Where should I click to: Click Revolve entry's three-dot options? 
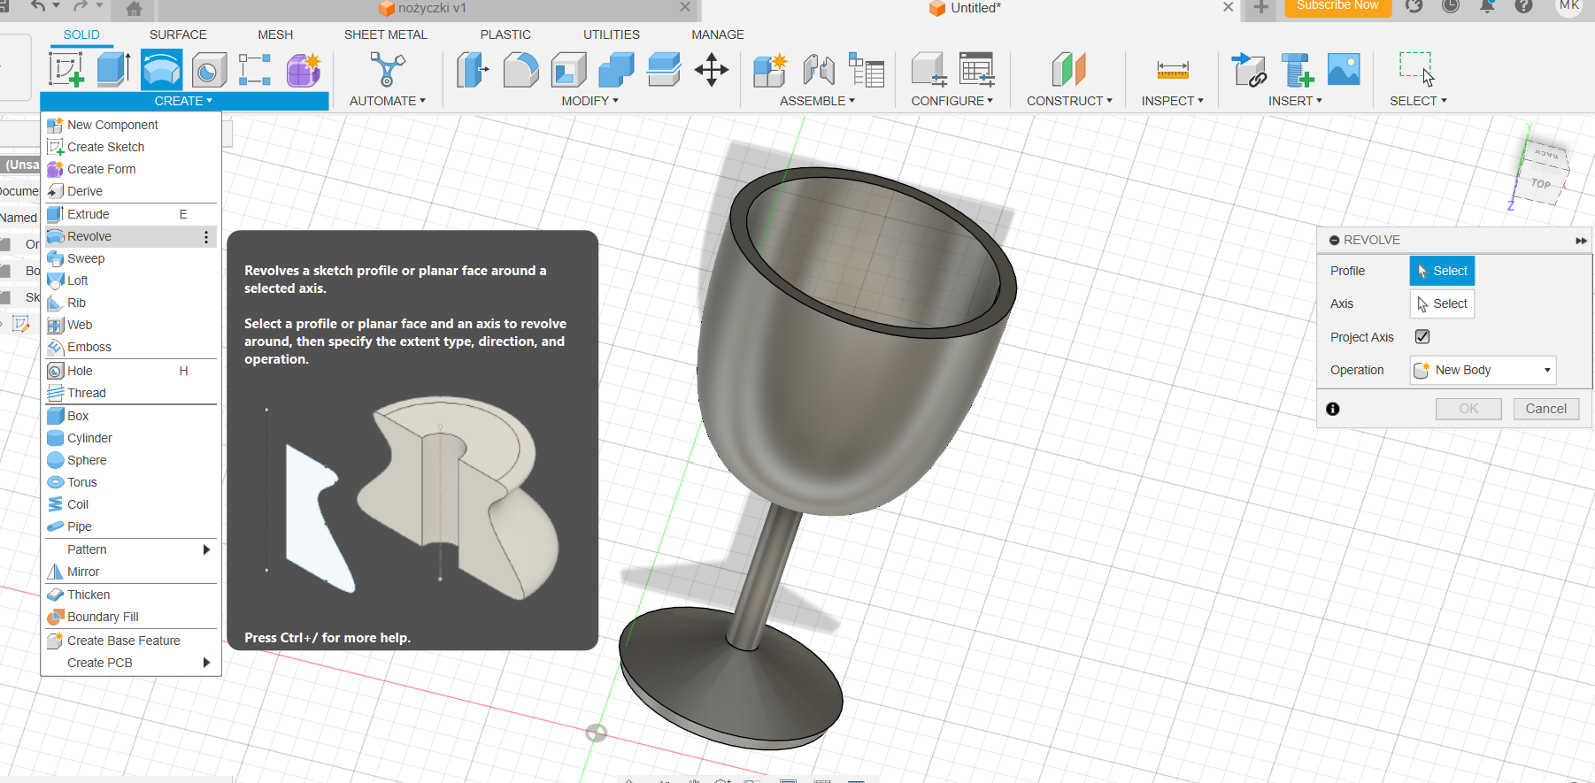[x=206, y=237]
